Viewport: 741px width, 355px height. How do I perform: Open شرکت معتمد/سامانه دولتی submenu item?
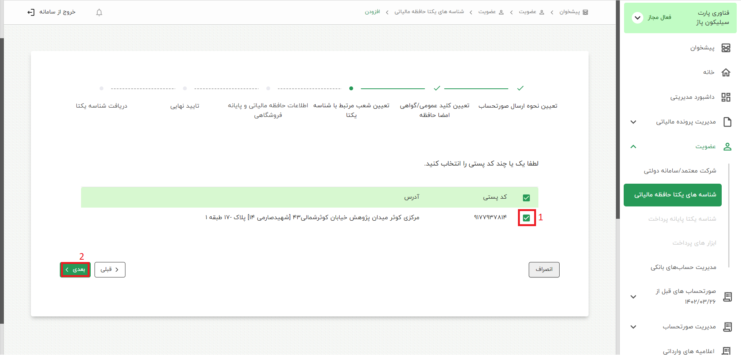coord(680,171)
